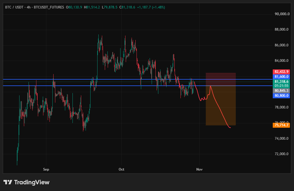Click the +1,187.7 (+1.48%) change value
Viewport: 294px width, 191px height.
coord(151,7)
